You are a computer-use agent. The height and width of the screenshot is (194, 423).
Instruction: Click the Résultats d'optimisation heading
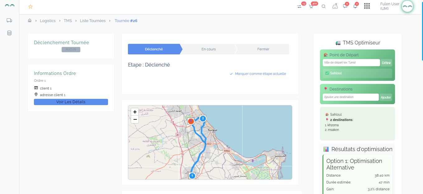tap(358, 149)
